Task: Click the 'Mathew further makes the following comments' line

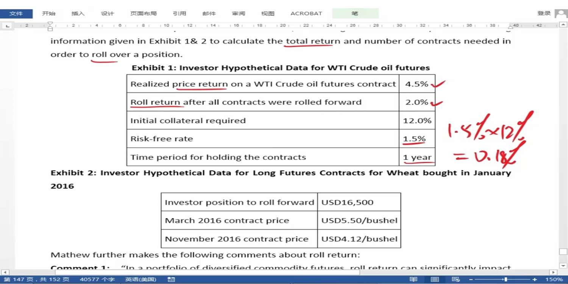Action: pos(205,255)
